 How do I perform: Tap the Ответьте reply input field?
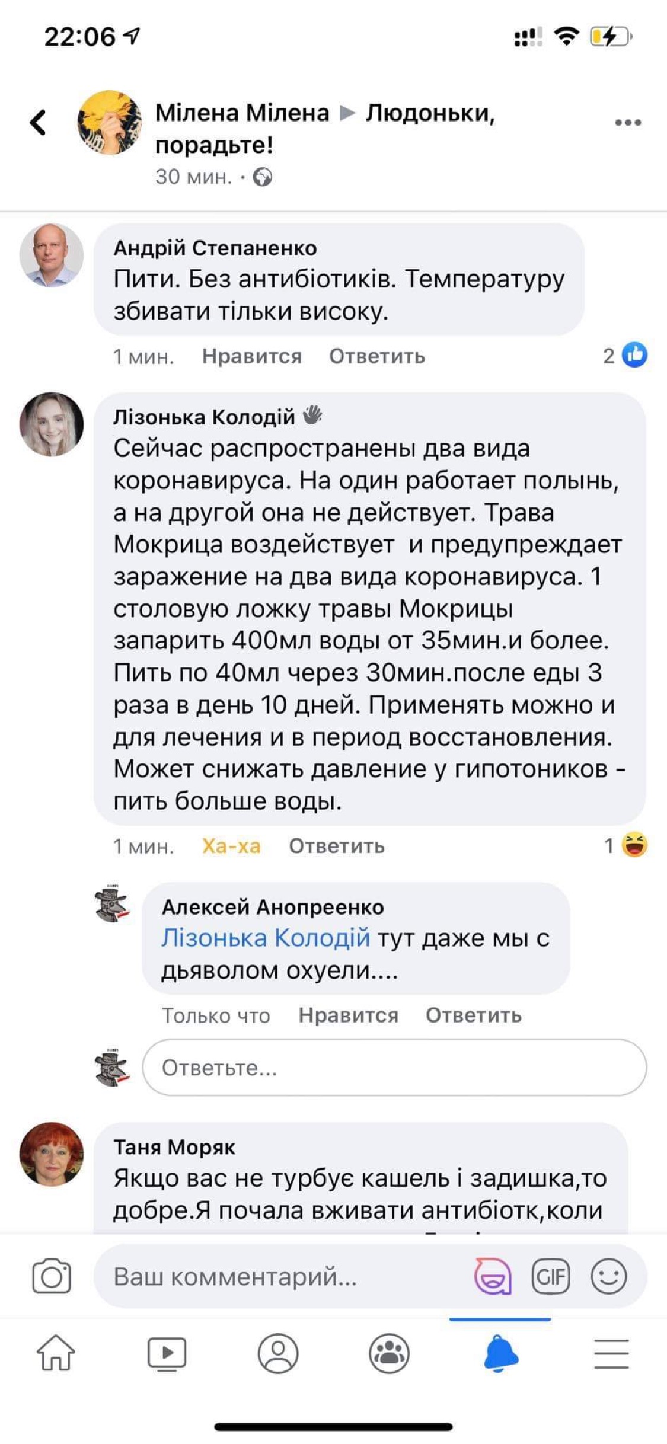(x=394, y=1068)
